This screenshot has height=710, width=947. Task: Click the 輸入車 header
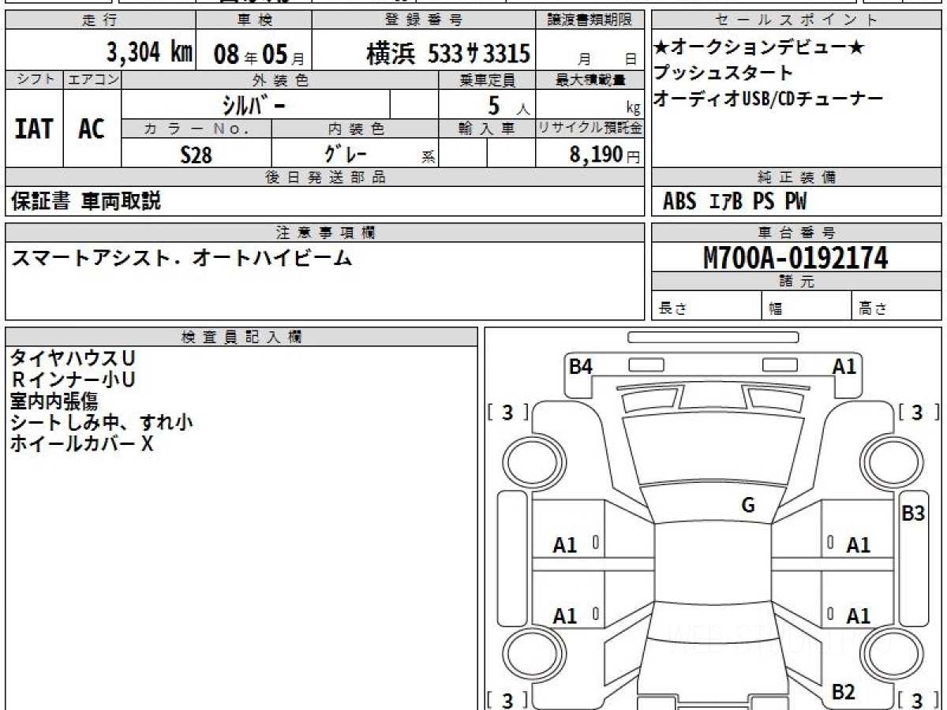click(487, 129)
